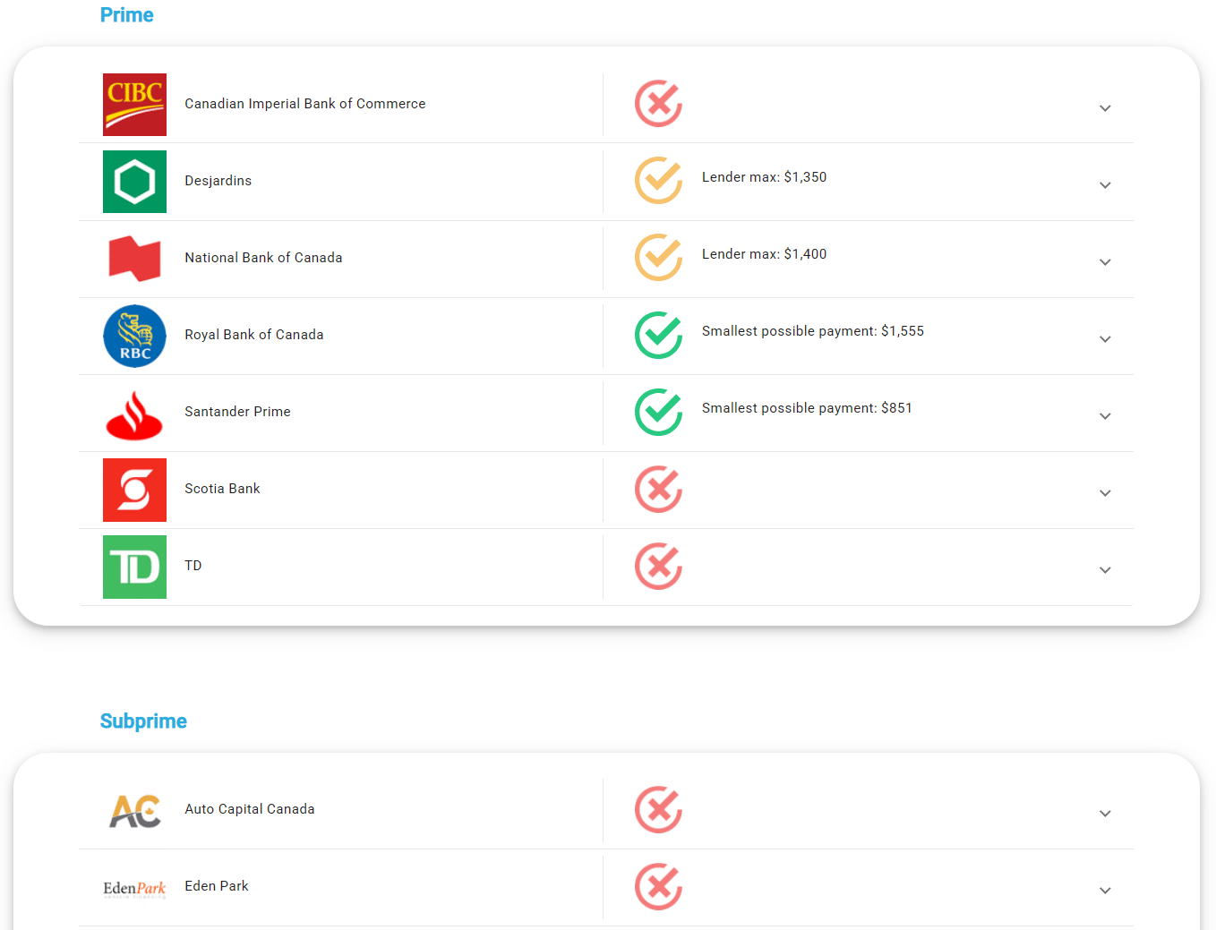1216x930 pixels.
Task: Click the orange check icon for National Bank
Action: [x=658, y=258]
